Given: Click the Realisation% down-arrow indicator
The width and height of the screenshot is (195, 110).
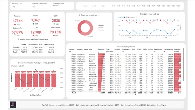Looking at the screenshot, I should 54,36.
